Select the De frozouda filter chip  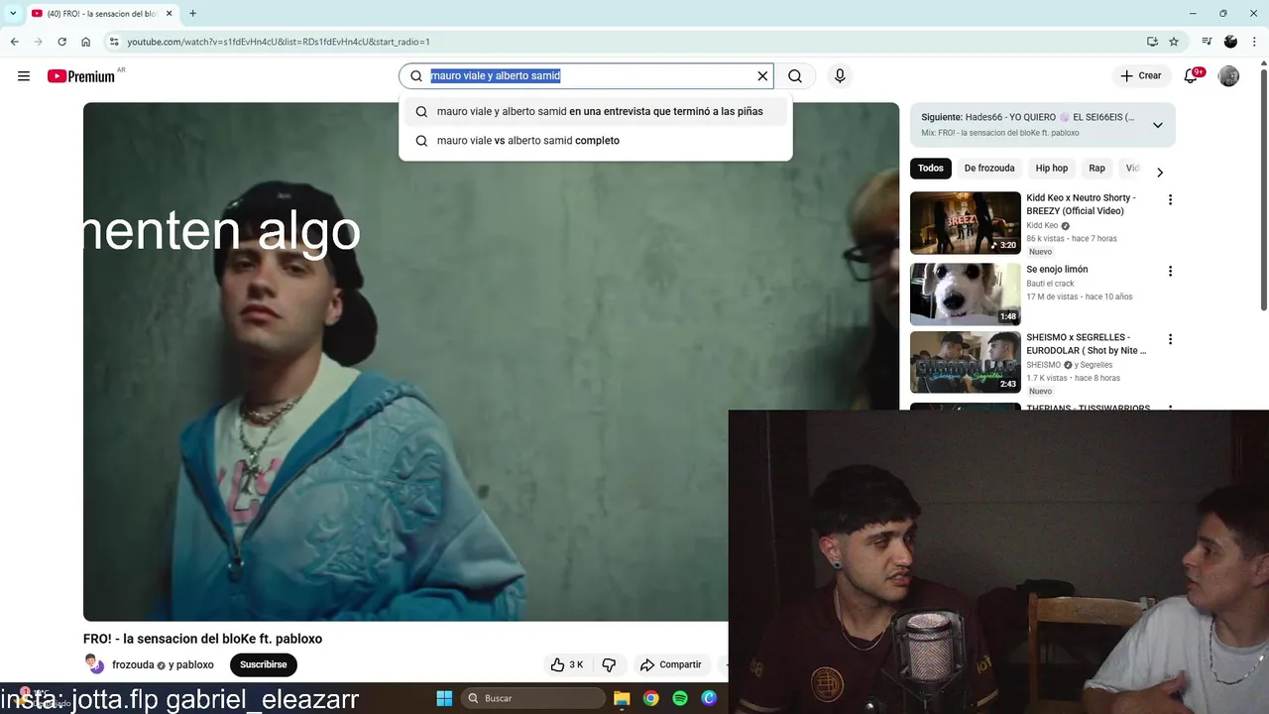point(989,169)
